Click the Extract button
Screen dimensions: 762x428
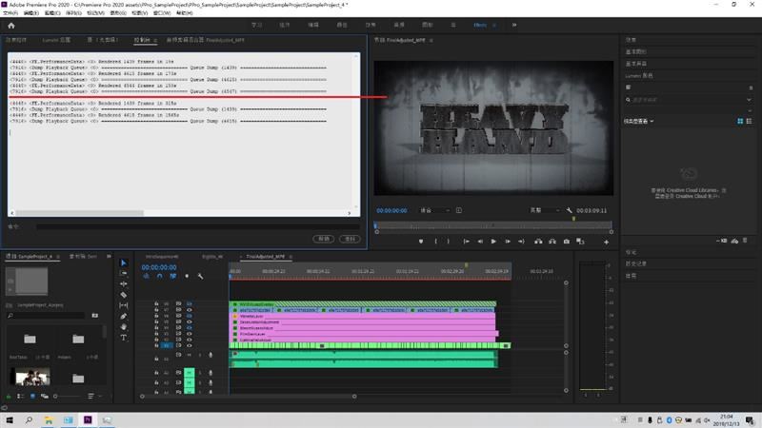(x=552, y=242)
